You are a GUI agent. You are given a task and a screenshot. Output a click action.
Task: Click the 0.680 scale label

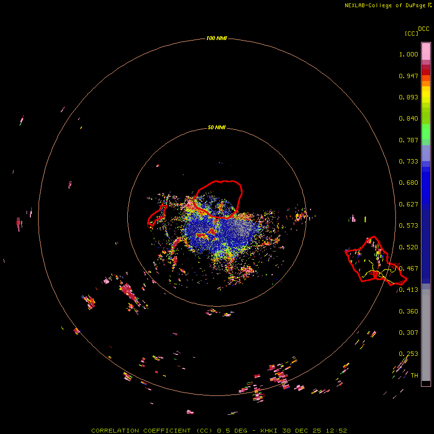[x=408, y=183]
